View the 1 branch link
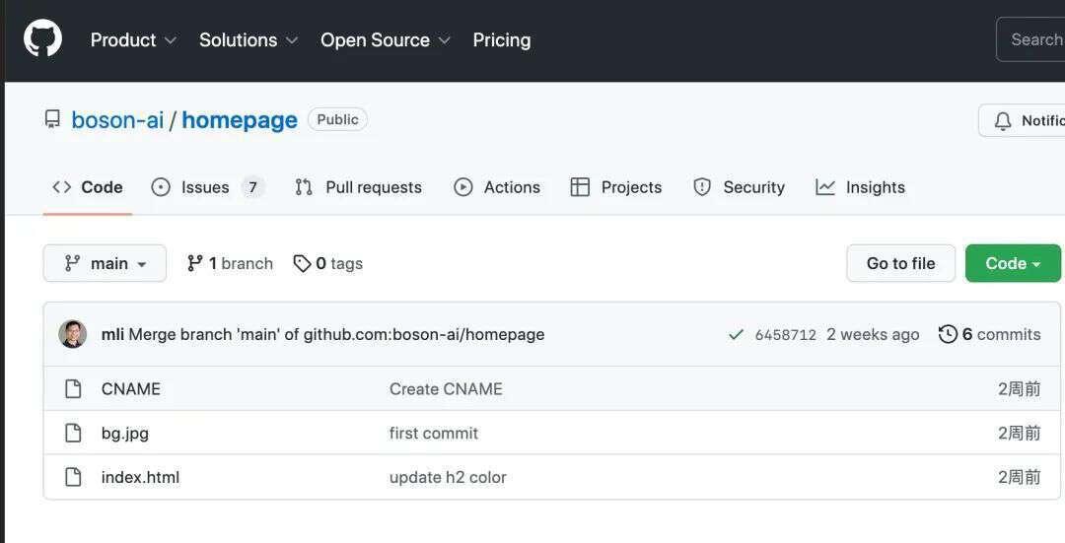Viewport: 1065px width, 543px height. point(230,263)
